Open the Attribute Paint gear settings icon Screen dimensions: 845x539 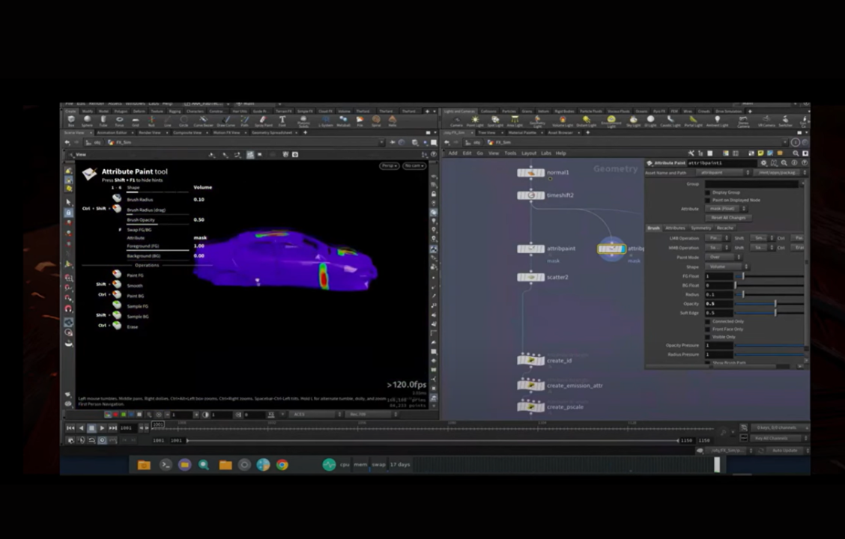763,162
